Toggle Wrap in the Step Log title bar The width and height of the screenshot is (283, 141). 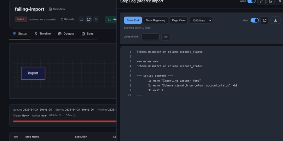click(x=252, y=1)
